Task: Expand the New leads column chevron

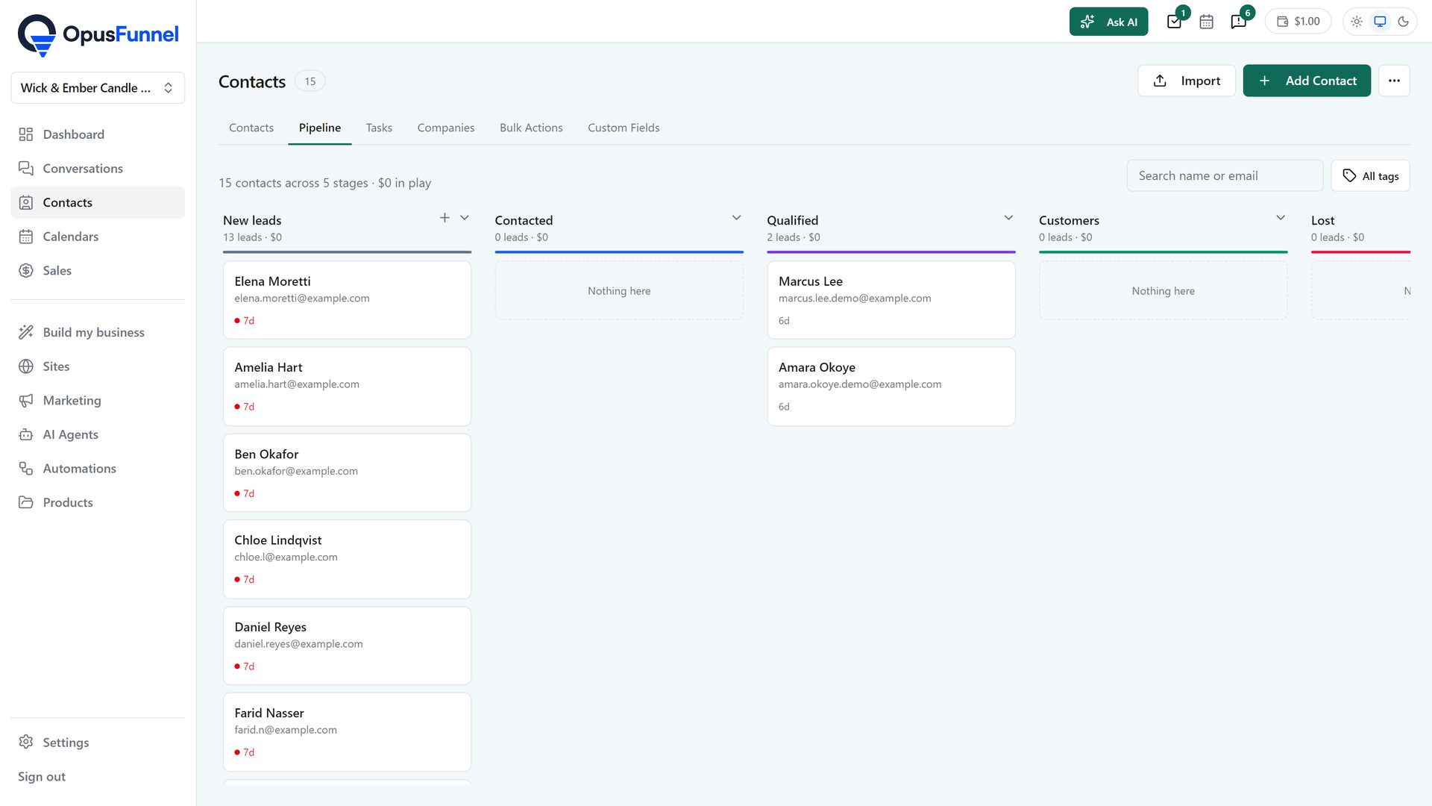Action: (x=465, y=218)
